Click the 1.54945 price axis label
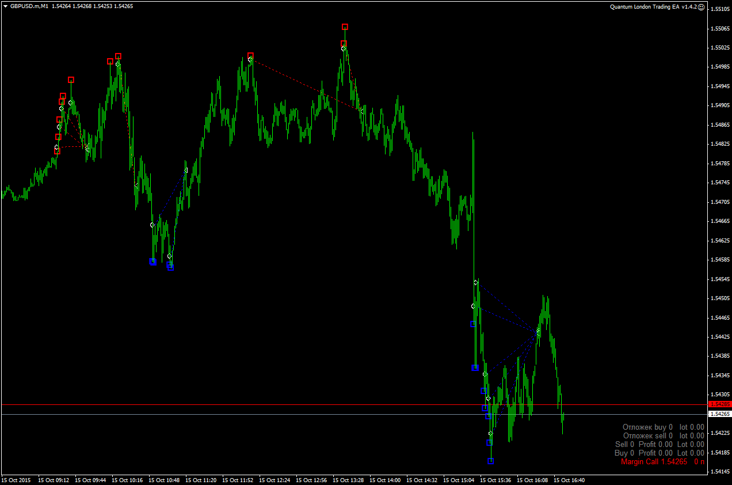This screenshot has height=485, width=732. point(721,86)
